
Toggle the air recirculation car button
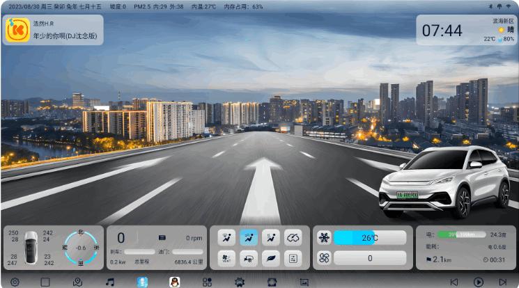pos(249,258)
